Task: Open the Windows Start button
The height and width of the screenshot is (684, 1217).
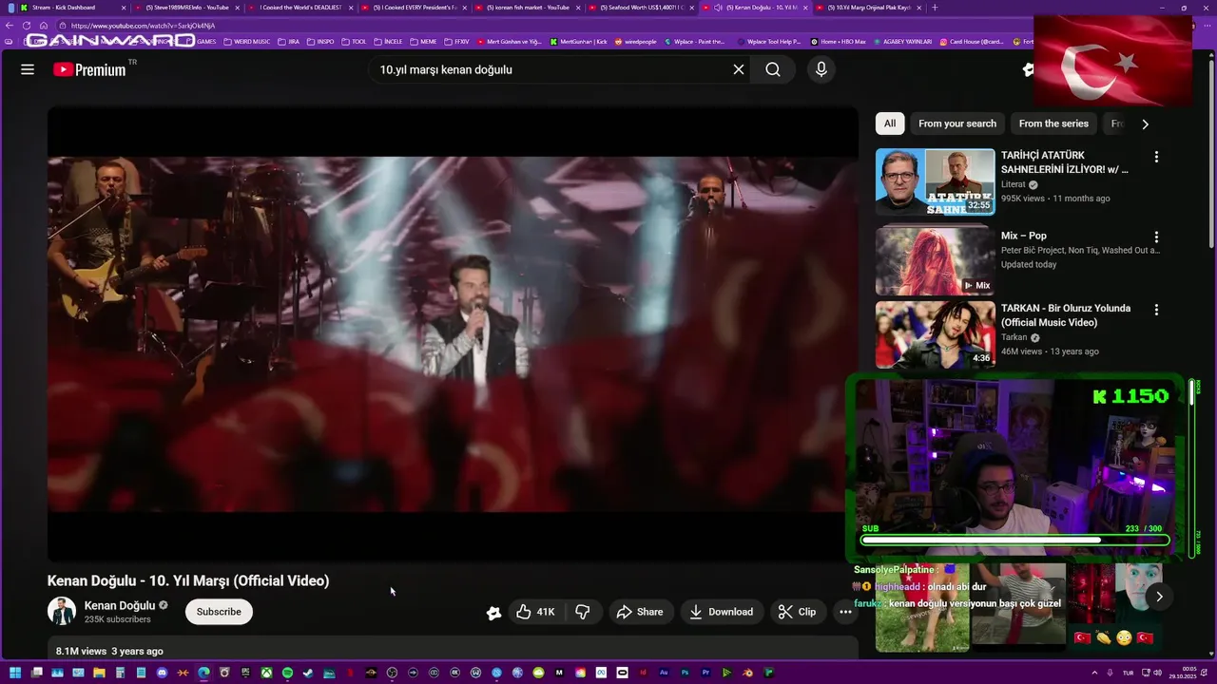Action: 14,673
